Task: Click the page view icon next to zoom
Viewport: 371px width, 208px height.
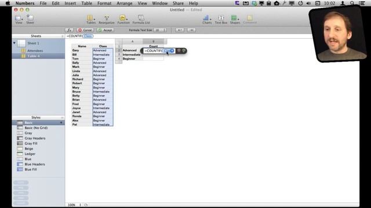Action: pos(86,205)
